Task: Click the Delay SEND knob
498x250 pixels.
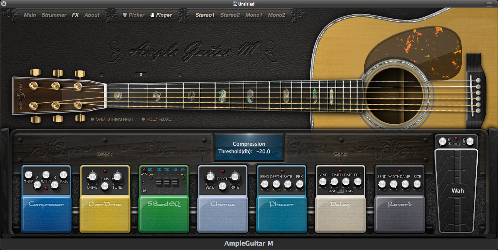Action: pyautogui.click(x=323, y=182)
